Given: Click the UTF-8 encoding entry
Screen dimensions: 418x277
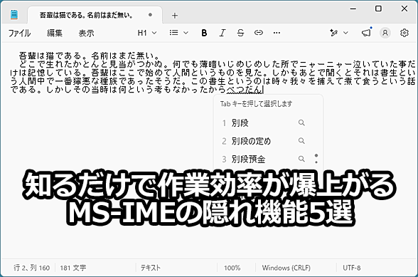Looking at the screenshot, I should [352, 268].
